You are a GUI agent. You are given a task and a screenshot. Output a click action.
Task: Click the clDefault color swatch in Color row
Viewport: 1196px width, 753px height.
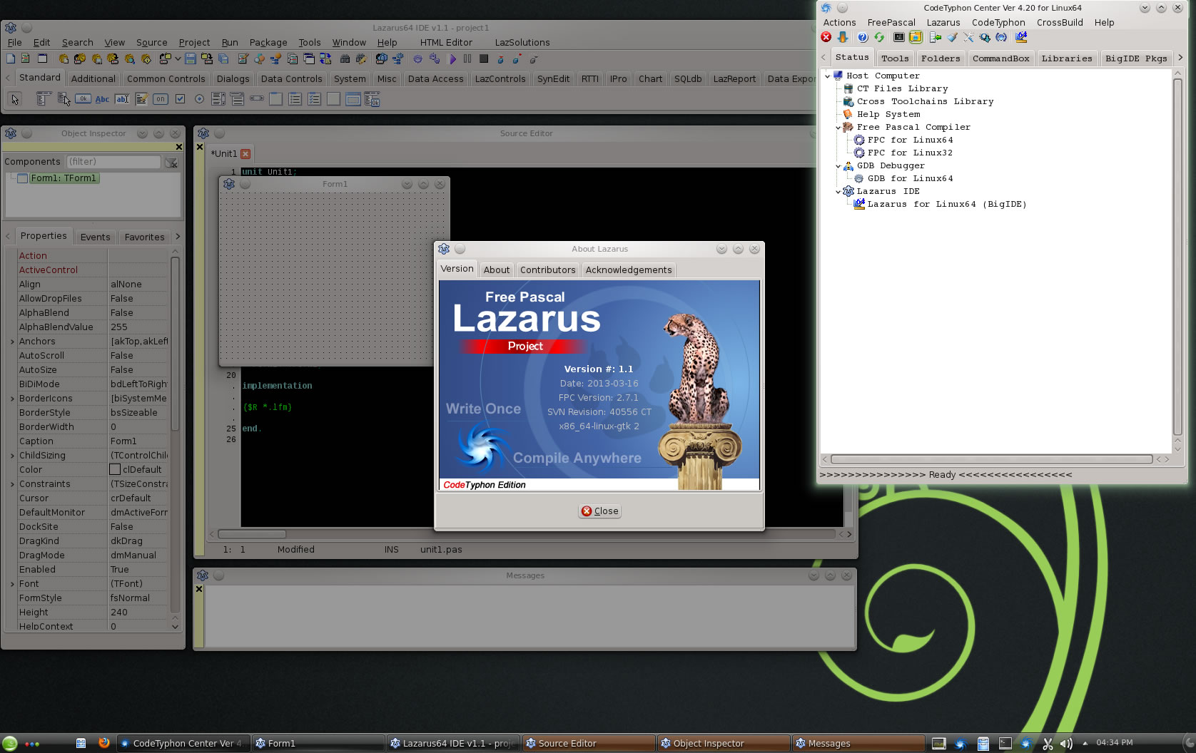[x=115, y=469]
